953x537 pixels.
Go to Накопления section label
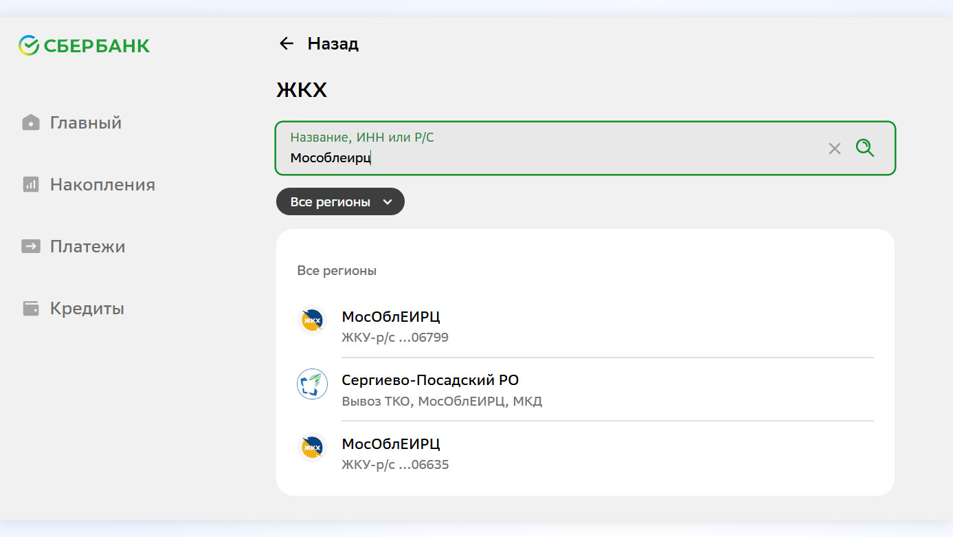(102, 185)
